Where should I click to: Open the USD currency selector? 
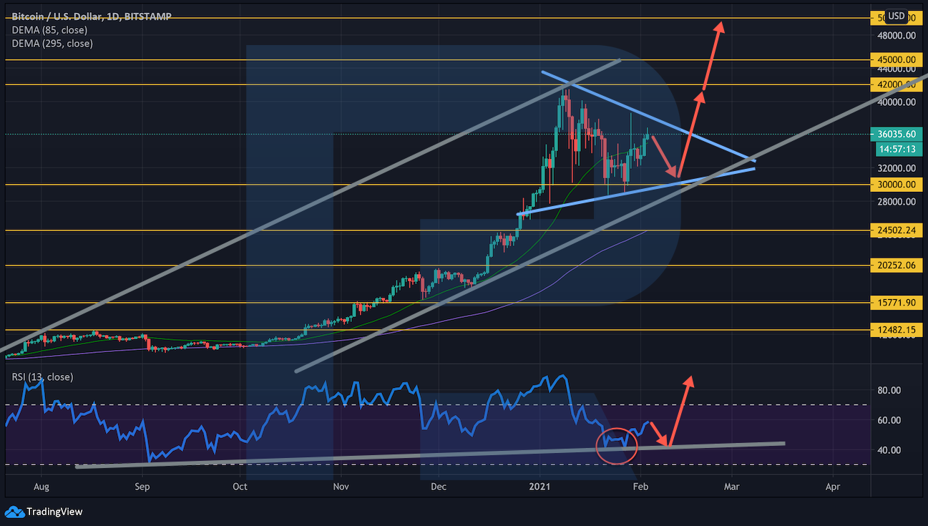(897, 16)
